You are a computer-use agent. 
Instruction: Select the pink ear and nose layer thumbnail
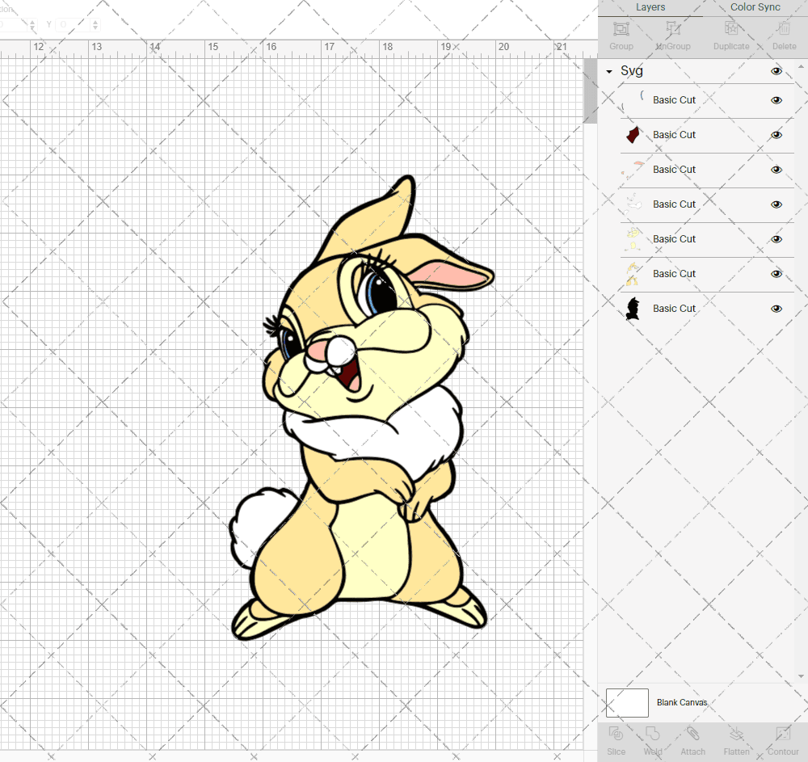point(633,170)
